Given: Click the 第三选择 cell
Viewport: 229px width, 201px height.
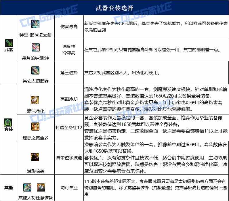Looking at the screenshot, I should [69, 72].
